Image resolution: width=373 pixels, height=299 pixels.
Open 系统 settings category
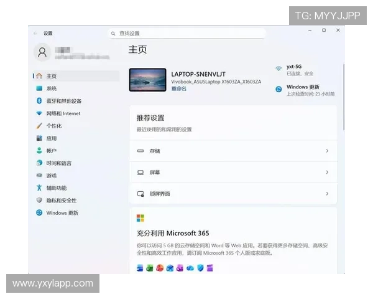pos(76,88)
